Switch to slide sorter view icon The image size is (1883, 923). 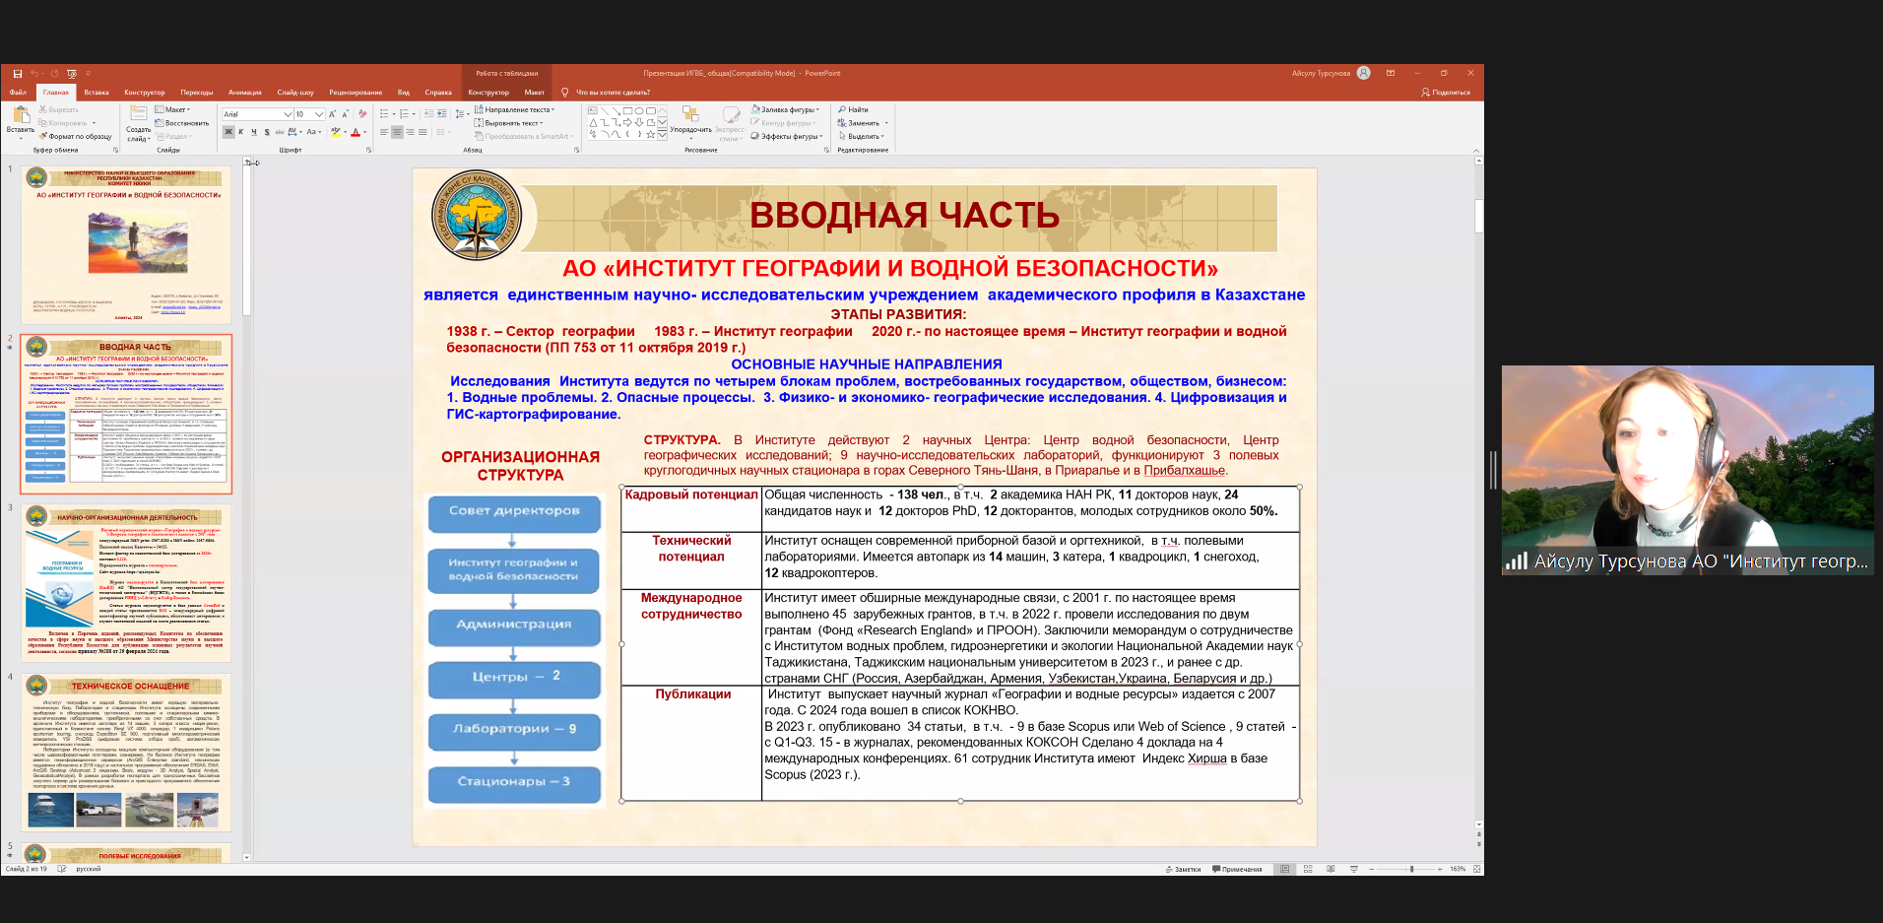[x=1308, y=869]
